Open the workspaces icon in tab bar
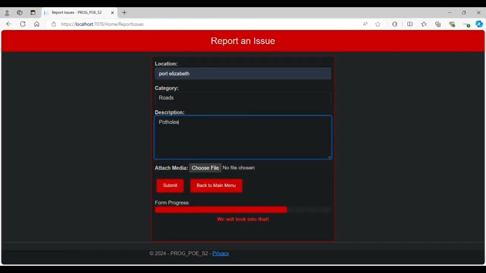Viewport: 486px width, 273px height. pos(20,13)
